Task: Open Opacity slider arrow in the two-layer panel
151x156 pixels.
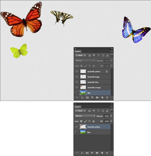Action: click(111, 116)
